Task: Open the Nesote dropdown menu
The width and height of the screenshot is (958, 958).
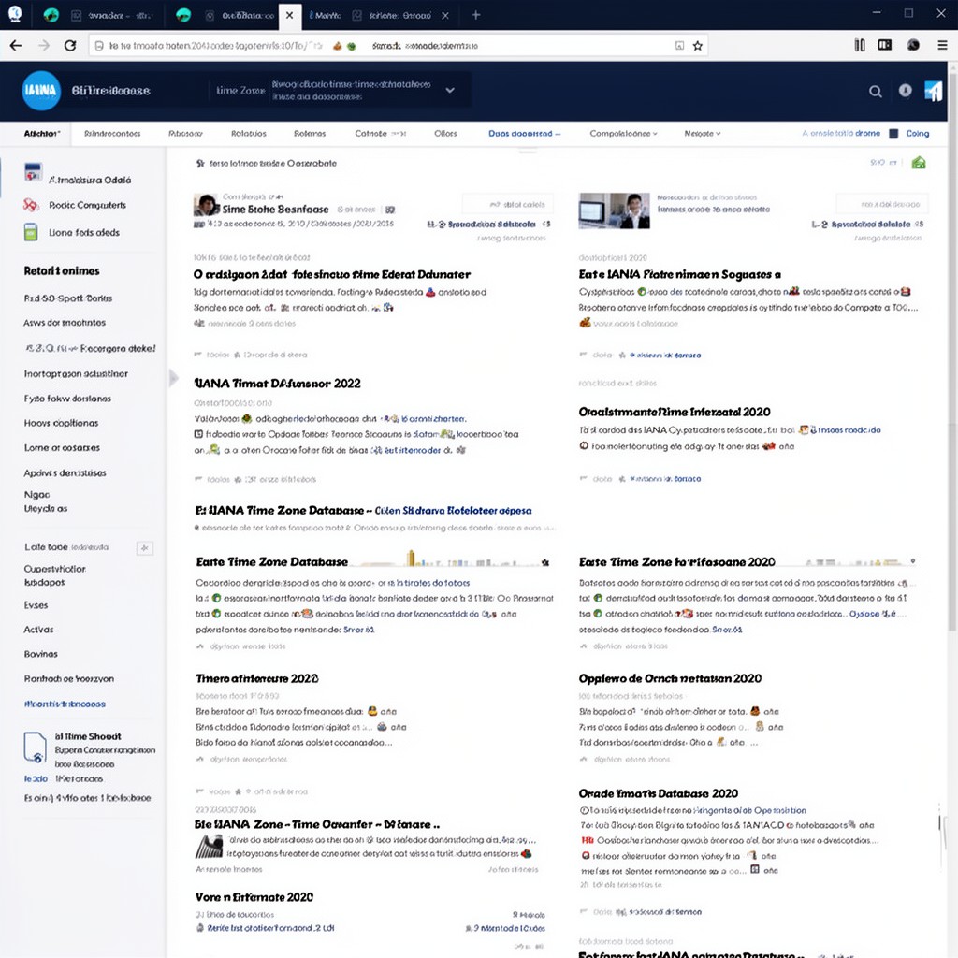Action: tap(702, 133)
